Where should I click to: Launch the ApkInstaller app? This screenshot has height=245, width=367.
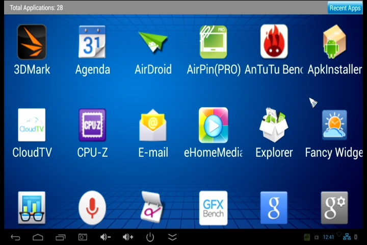coord(334,42)
